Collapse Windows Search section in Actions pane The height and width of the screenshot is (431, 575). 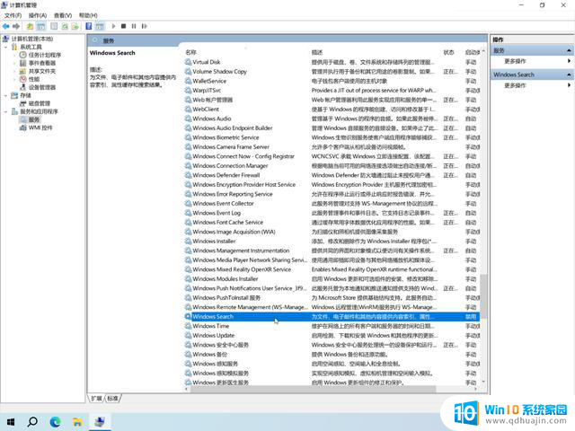(x=569, y=75)
